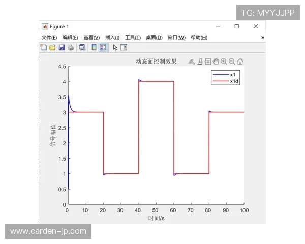
Task: Click the Open File folder icon
Action: click(52, 47)
